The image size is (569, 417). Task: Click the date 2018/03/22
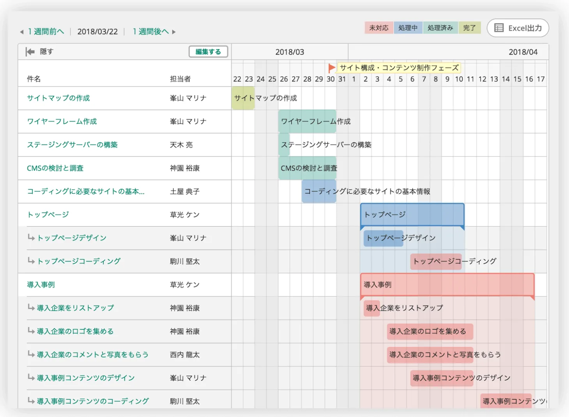(x=97, y=32)
